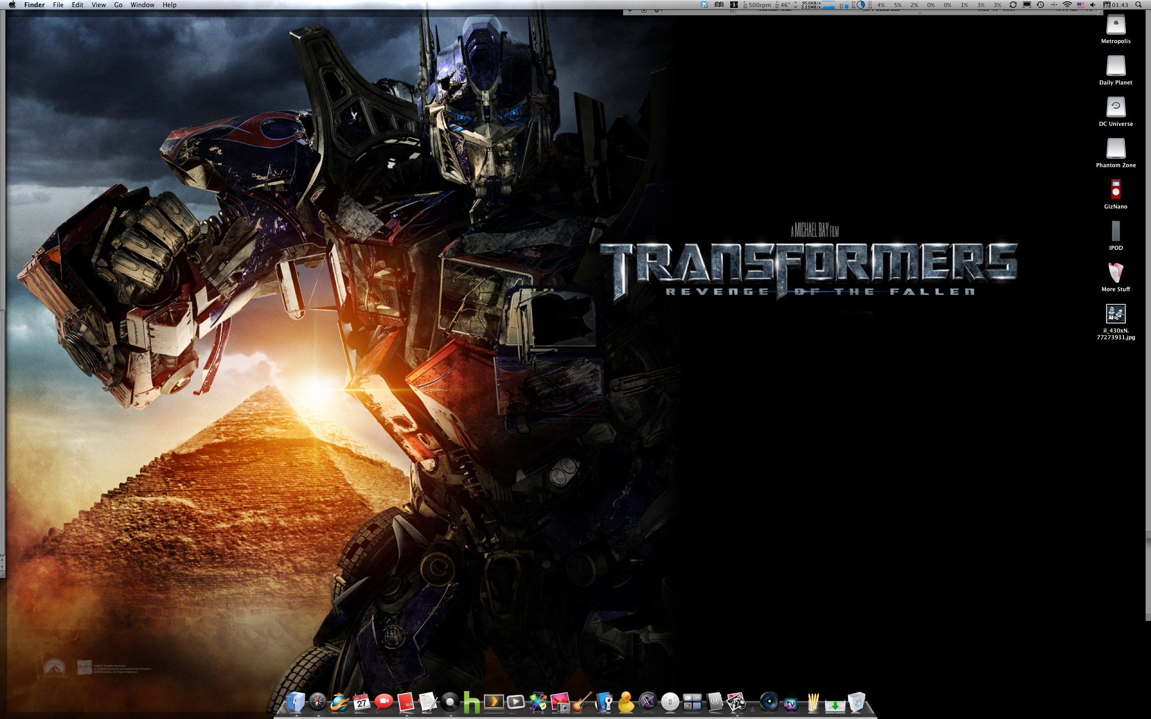
Task: Open GarageBand guitar icon in dock
Action: pyautogui.click(x=582, y=702)
